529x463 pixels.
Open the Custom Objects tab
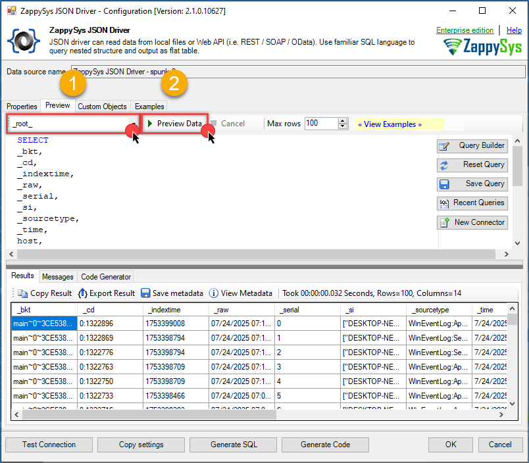click(x=102, y=107)
